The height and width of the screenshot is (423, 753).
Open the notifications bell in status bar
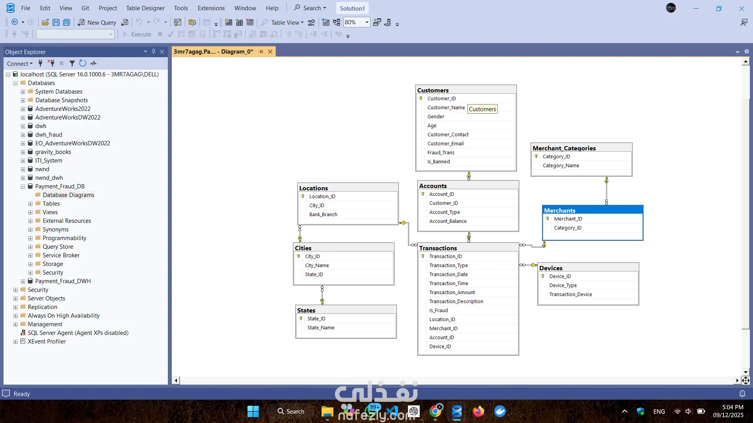[x=742, y=394]
